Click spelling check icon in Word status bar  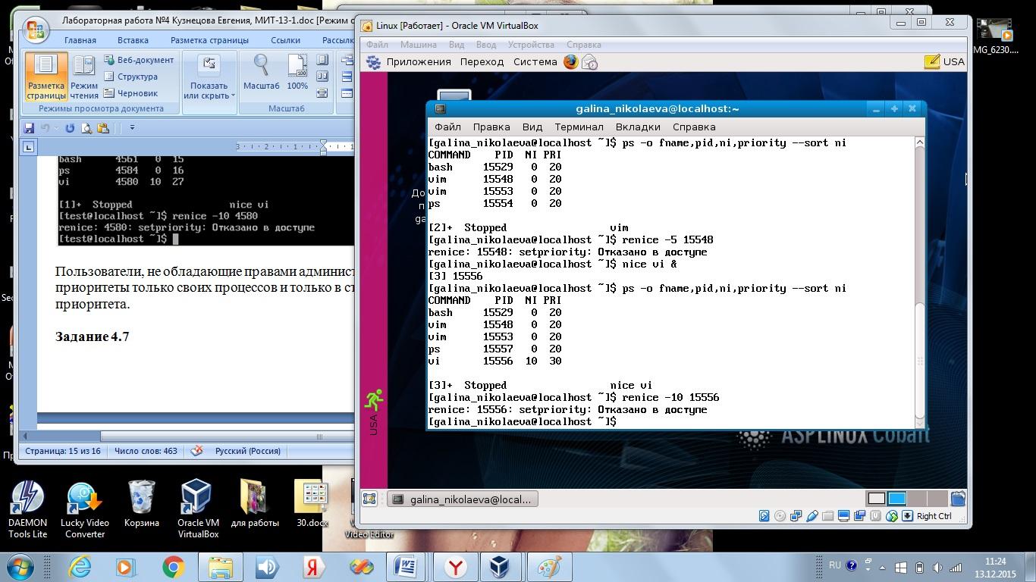tap(196, 451)
